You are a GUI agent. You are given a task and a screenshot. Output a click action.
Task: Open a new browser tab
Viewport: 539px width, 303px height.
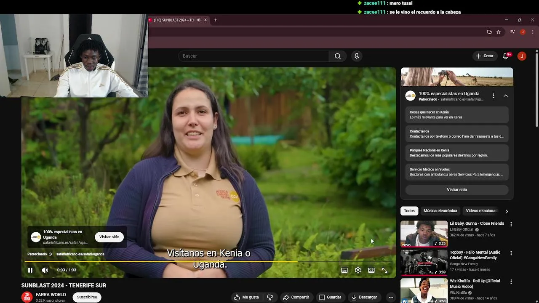pyautogui.click(x=216, y=20)
